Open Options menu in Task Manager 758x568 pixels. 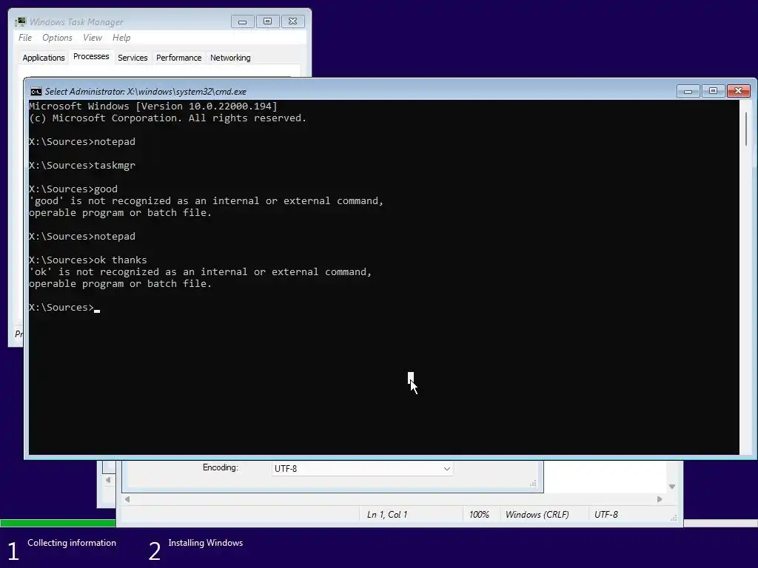(57, 38)
